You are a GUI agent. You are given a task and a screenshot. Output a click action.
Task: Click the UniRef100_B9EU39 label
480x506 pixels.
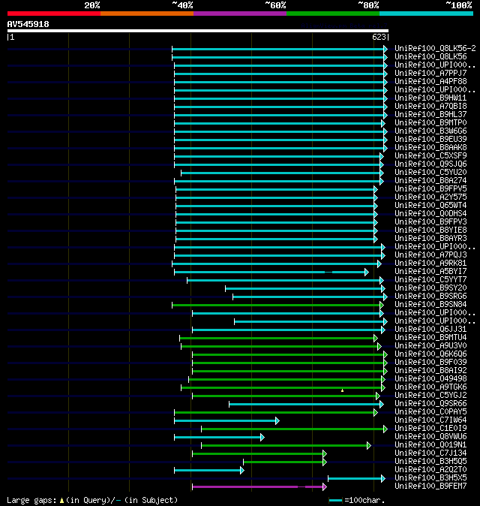click(430, 140)
